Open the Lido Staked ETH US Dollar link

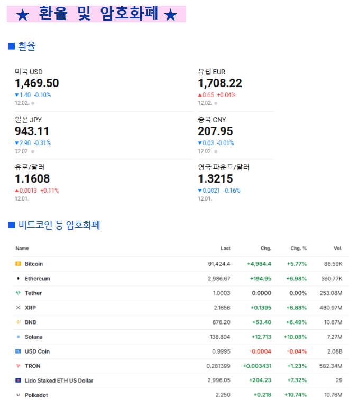point(59,380)
